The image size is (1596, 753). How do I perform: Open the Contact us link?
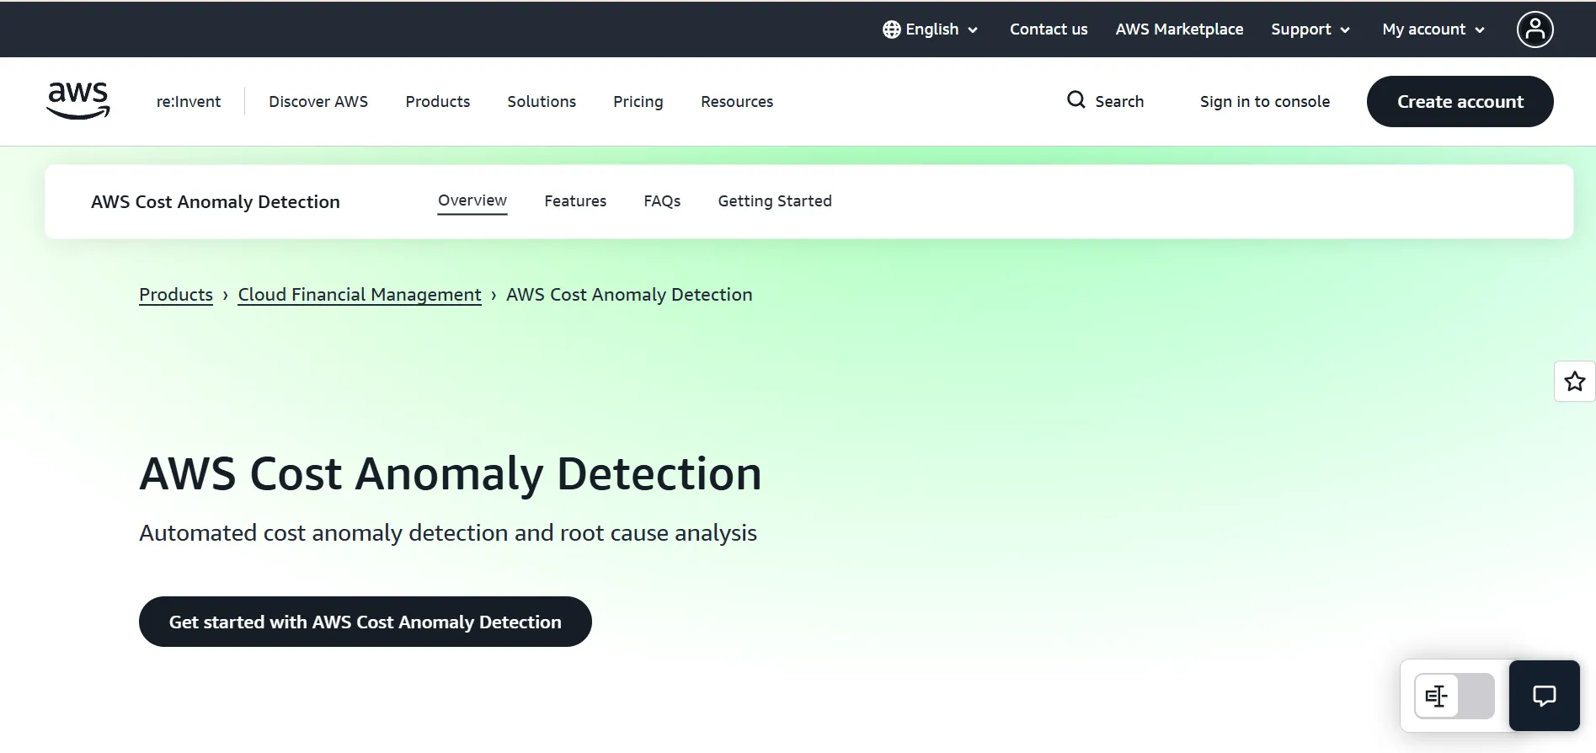tap(1049, 29)
